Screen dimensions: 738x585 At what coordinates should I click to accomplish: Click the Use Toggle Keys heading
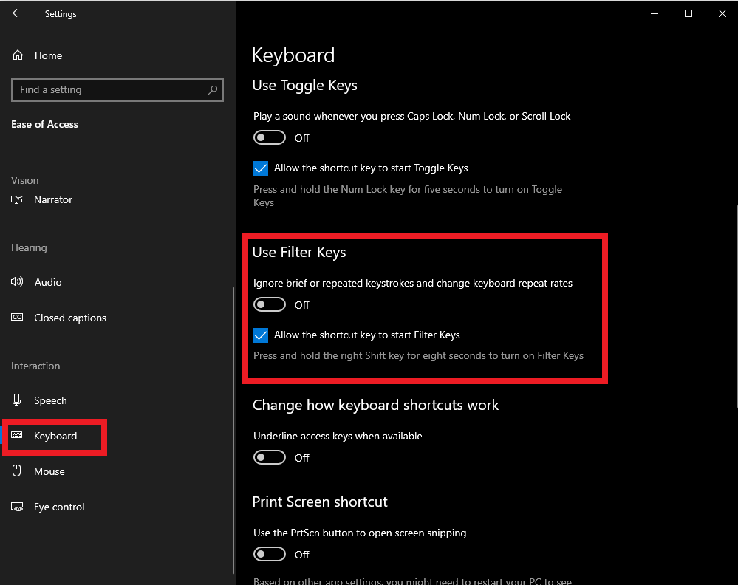pyautogui.click(x=304, y=85)
